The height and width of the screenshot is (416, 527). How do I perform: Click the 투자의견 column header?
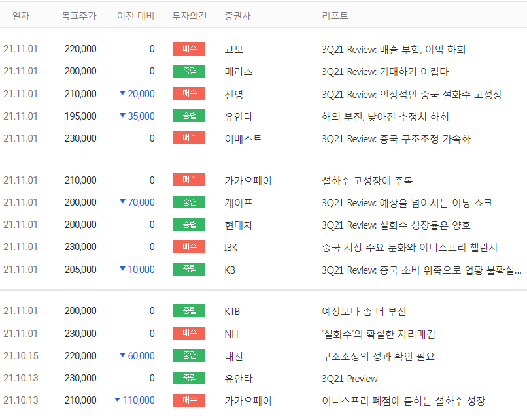point(190,16)
